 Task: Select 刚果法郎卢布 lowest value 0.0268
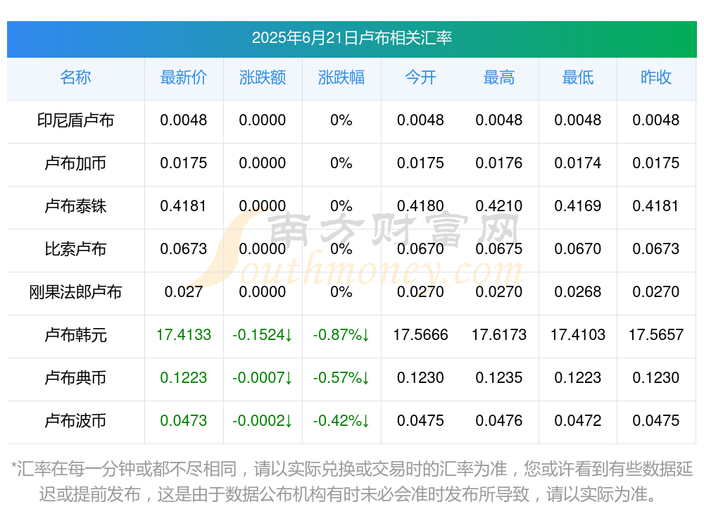click(x=578, y=292)
